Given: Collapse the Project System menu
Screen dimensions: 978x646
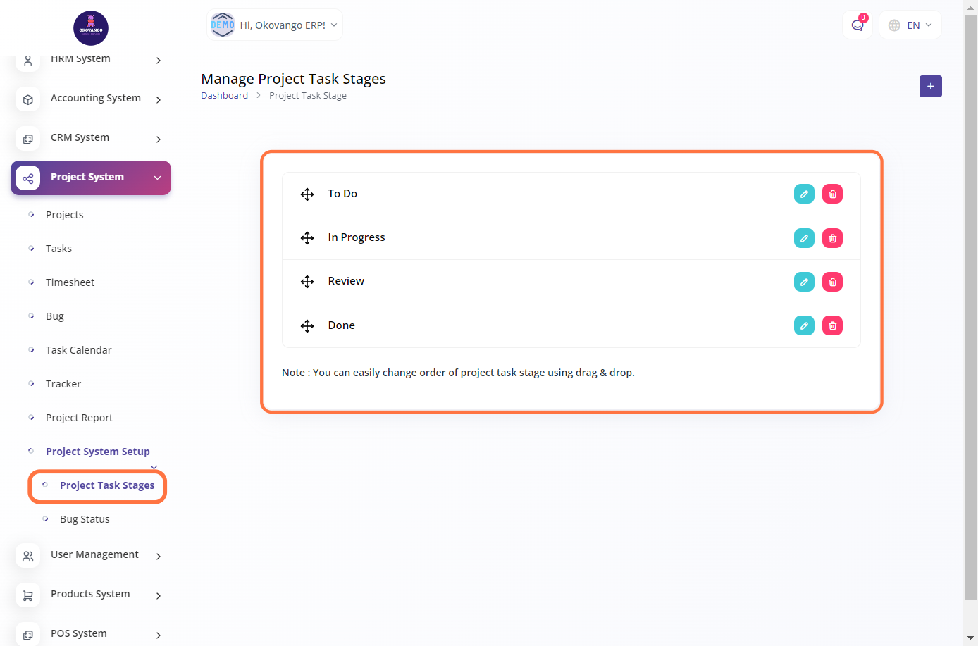Looking at the screenshot, I should point(91,178).
